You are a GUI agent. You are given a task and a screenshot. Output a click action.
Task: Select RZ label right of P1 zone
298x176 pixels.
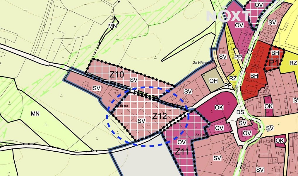click(293, 63)
